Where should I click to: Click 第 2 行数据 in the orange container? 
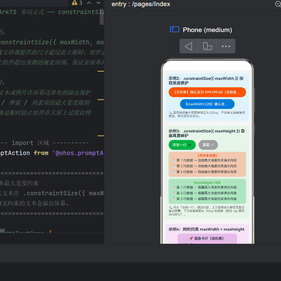coord(204,166)
